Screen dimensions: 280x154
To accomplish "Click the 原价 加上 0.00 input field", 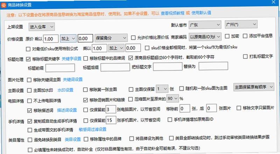I will (85, 38).
